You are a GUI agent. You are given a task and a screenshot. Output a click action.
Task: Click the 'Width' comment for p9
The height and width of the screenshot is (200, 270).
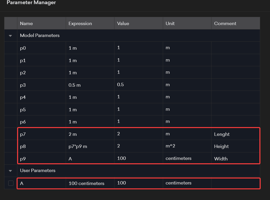221,159
